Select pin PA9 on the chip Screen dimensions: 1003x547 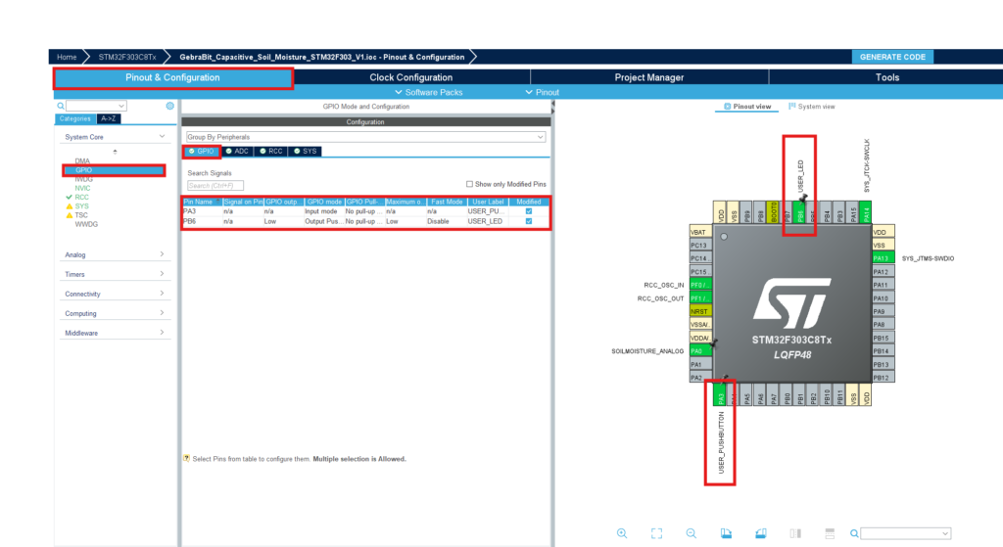click(x=884, y=311)
